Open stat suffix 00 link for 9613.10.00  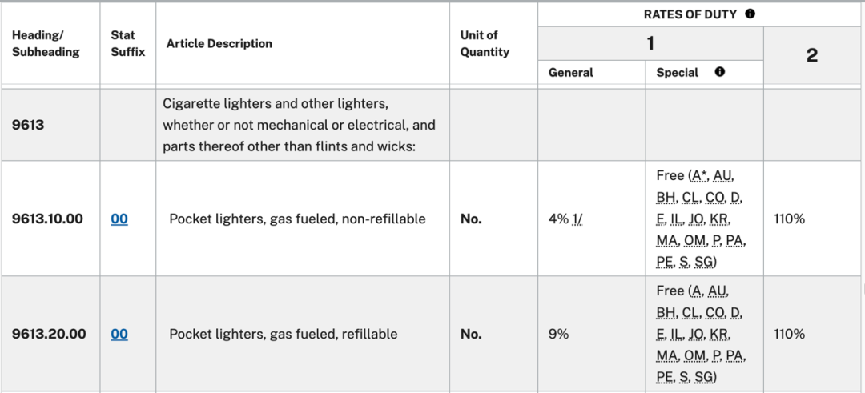click(119, 219)
